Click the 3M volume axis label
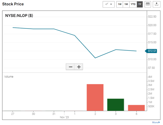 [150, 85]
